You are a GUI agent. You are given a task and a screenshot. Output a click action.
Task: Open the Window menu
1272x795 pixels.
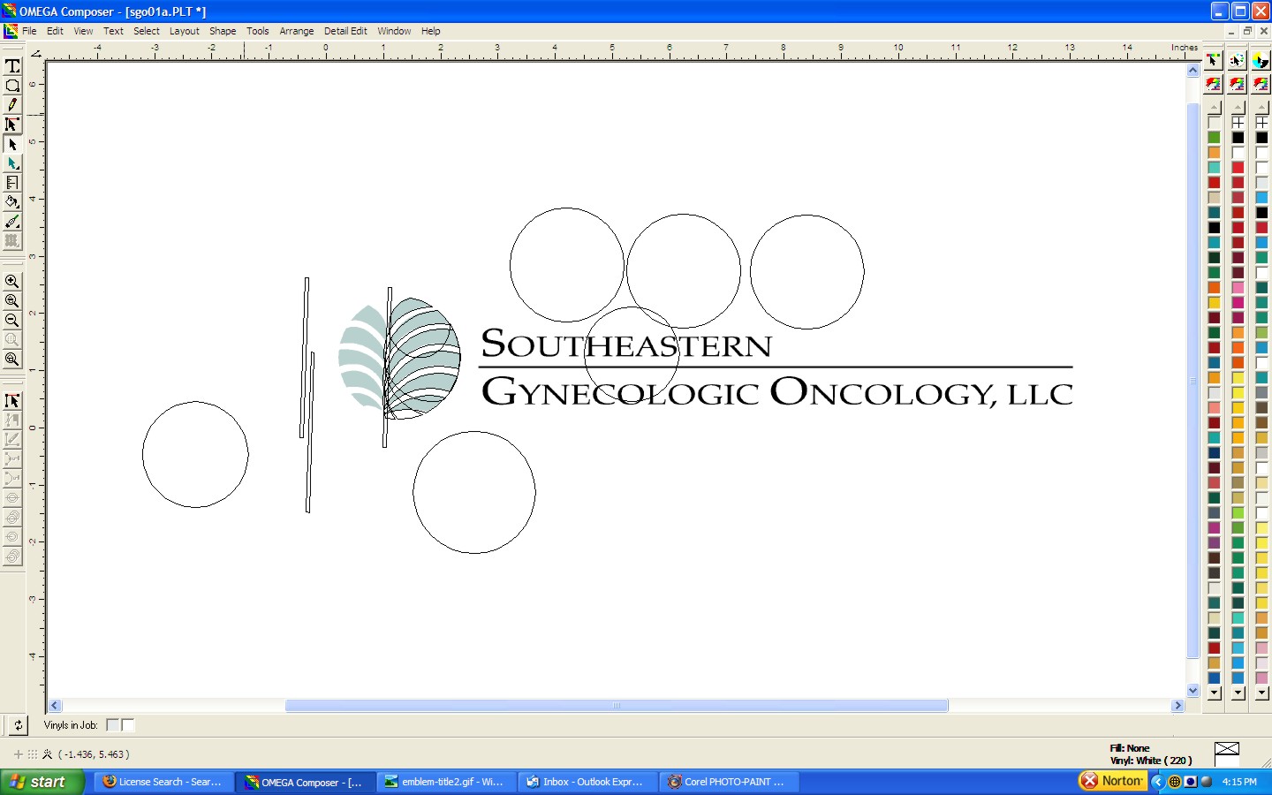click(x=394, y=31)
